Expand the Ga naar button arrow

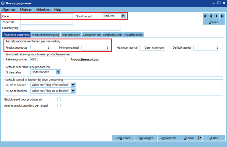[200, 138]
